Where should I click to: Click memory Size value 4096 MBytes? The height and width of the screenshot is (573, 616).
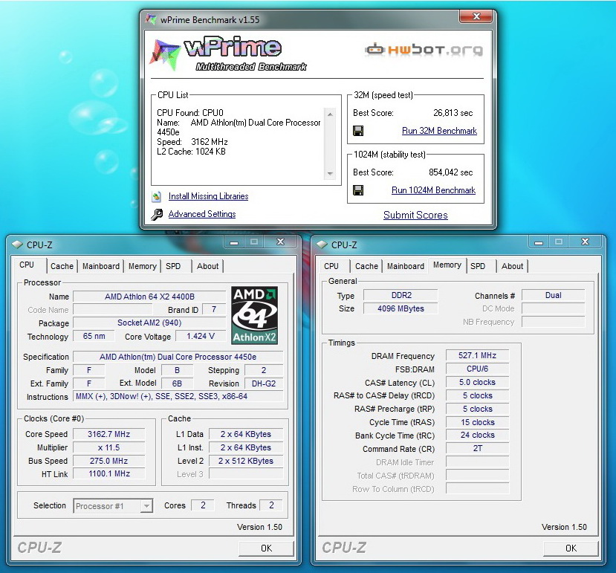tap(401, 309)
